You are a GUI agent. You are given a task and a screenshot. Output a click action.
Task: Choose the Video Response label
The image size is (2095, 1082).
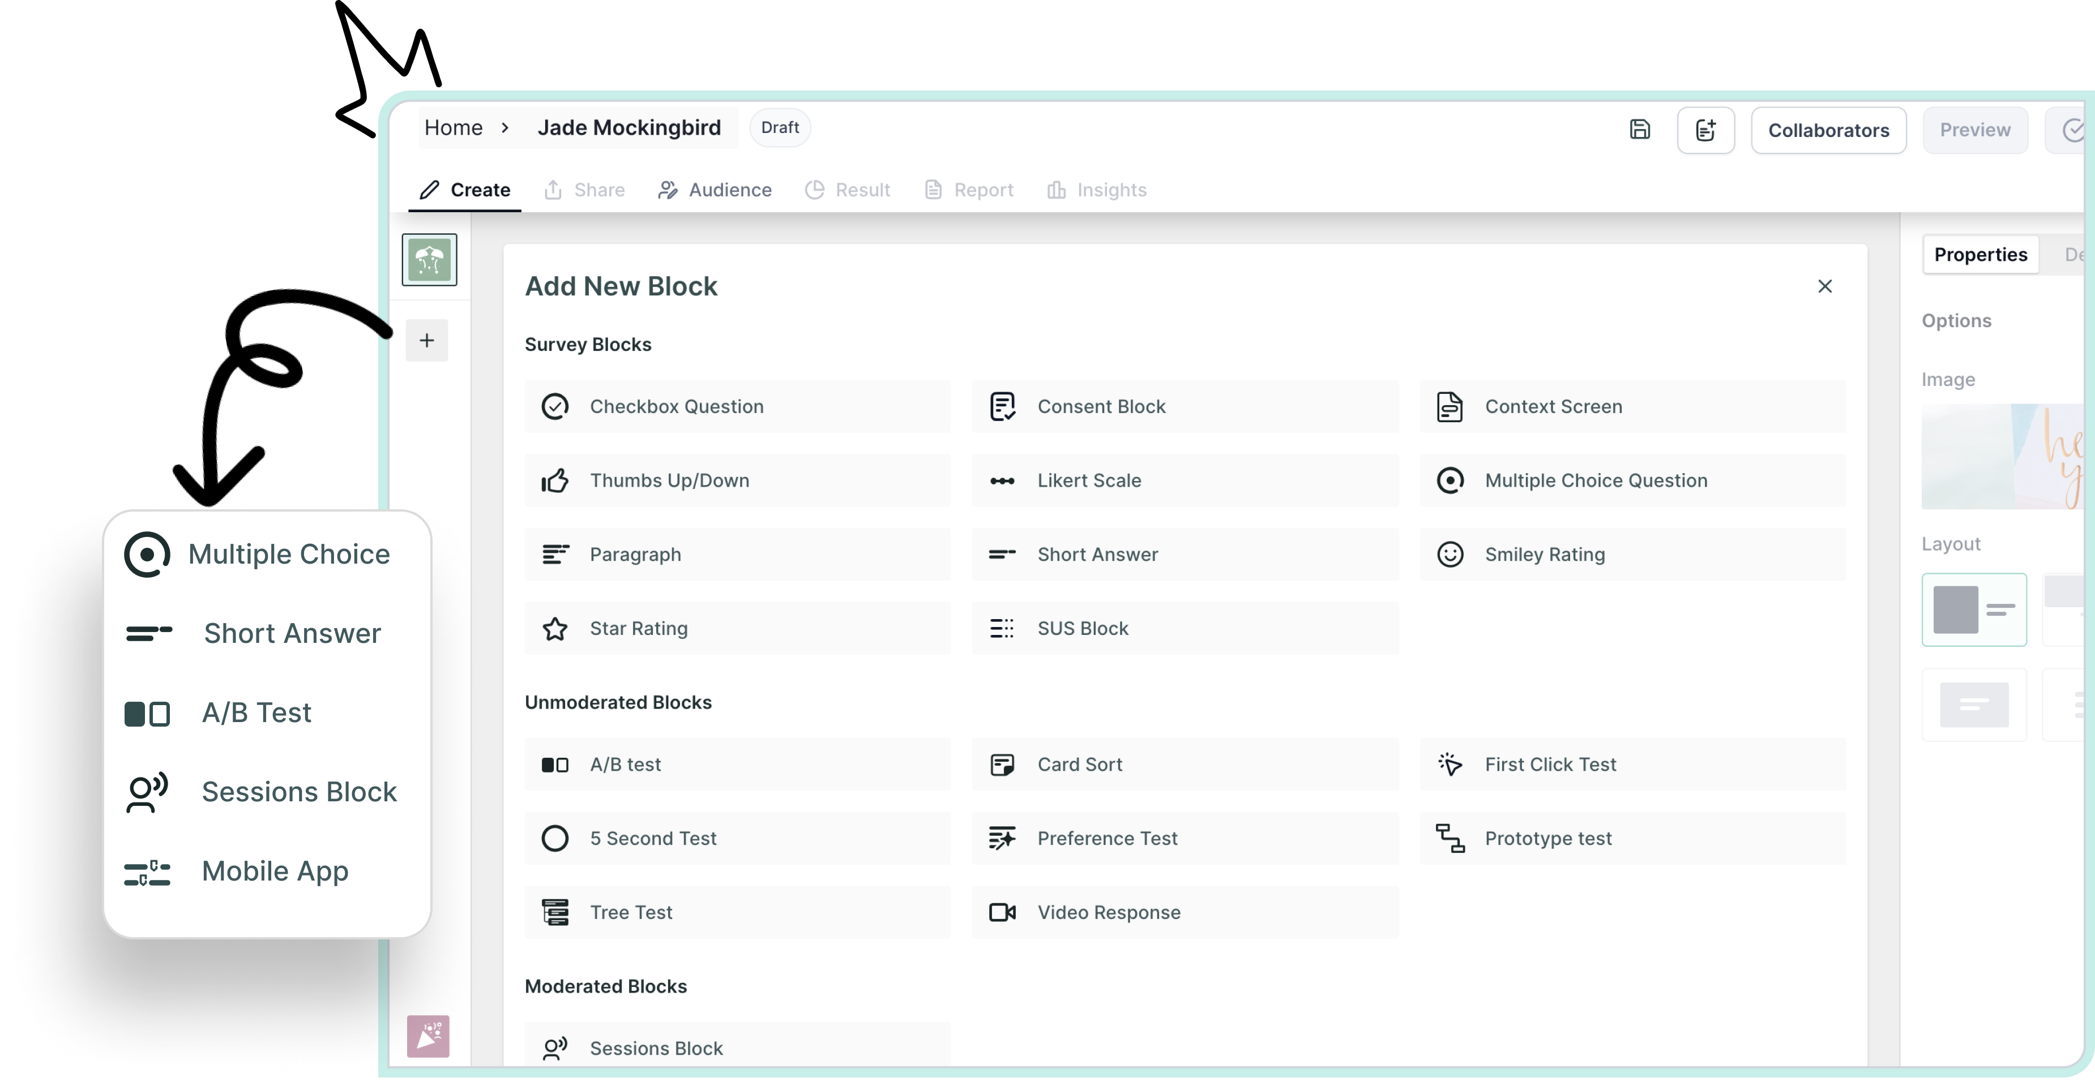1109,913
